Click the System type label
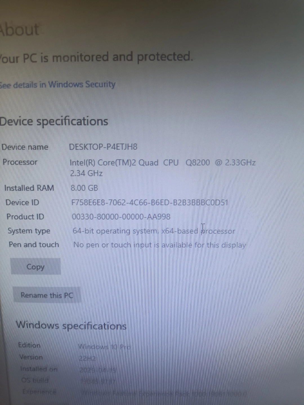Viewport: 304px width, 405px height. [x=29, y=231]
